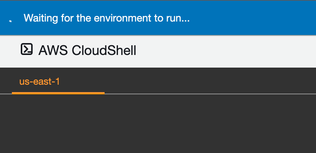Click the loading spinner in blue banner

tap(10, 21)
